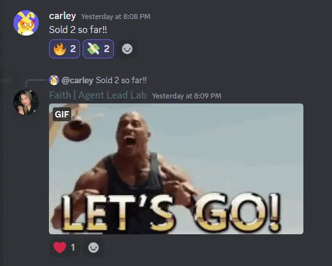This screenshot has width=332, height=266.
Task: Click the Yesterday at 8:09 PM timestamp
Action: [187, 96]
